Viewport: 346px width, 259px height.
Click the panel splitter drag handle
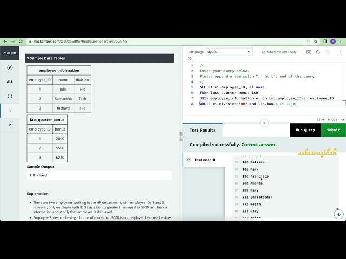[x=181, y=137]
